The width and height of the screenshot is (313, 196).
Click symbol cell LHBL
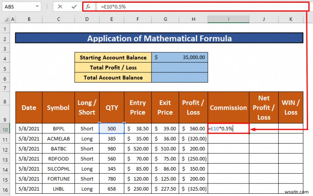pyautogui.click(x=58, y=189)
